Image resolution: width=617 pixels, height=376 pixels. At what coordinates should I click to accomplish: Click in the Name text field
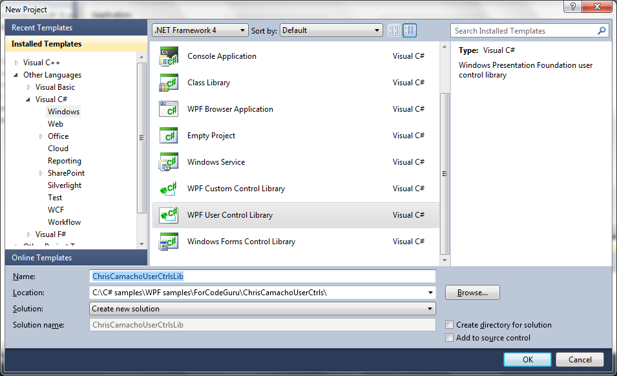(x=262, y=277)
